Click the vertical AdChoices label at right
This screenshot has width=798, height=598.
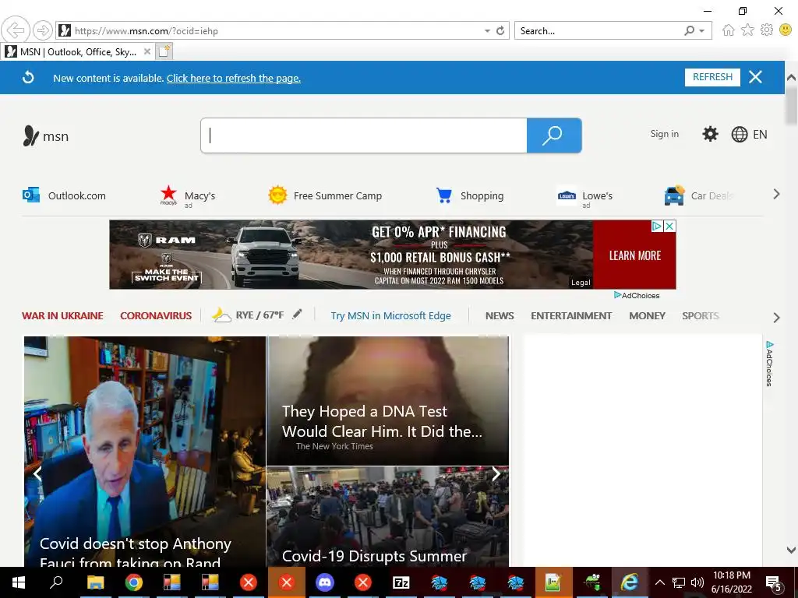click(769, 364)
